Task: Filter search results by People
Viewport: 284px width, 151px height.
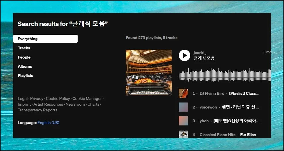Action: click(x=24, y=57)
